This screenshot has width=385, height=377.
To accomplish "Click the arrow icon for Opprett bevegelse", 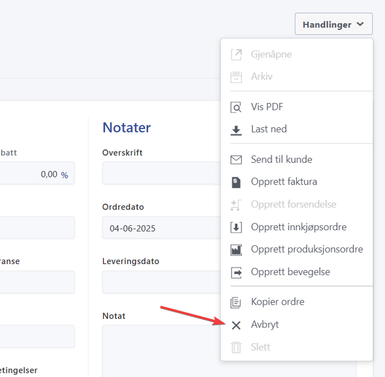I will click(236, 272).
